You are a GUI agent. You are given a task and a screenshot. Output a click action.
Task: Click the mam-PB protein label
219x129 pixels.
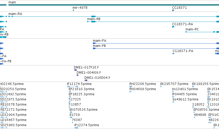click(x=99, y=46)
